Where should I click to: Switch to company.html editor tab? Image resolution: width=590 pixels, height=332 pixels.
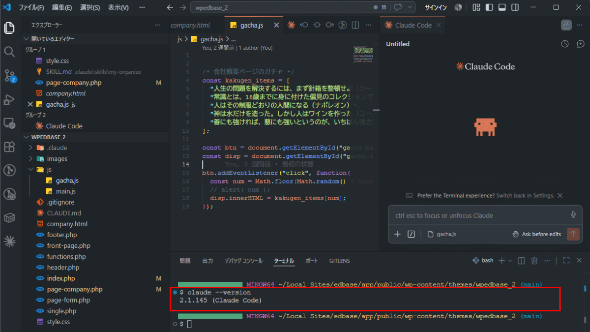point(190,25)
